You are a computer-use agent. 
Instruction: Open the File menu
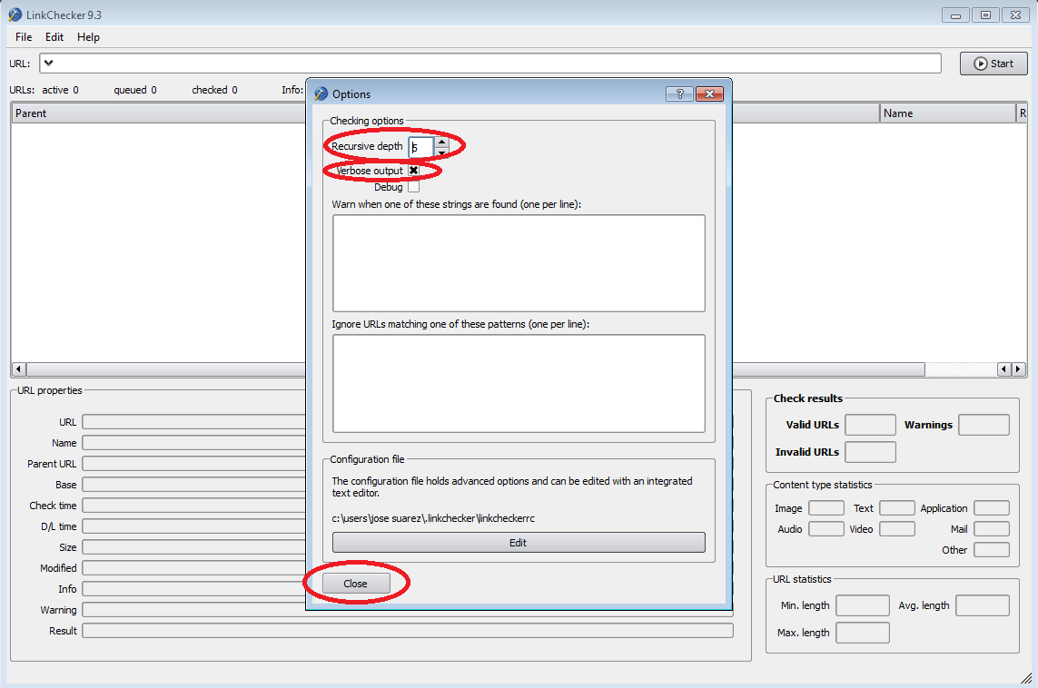pos(24,37)
